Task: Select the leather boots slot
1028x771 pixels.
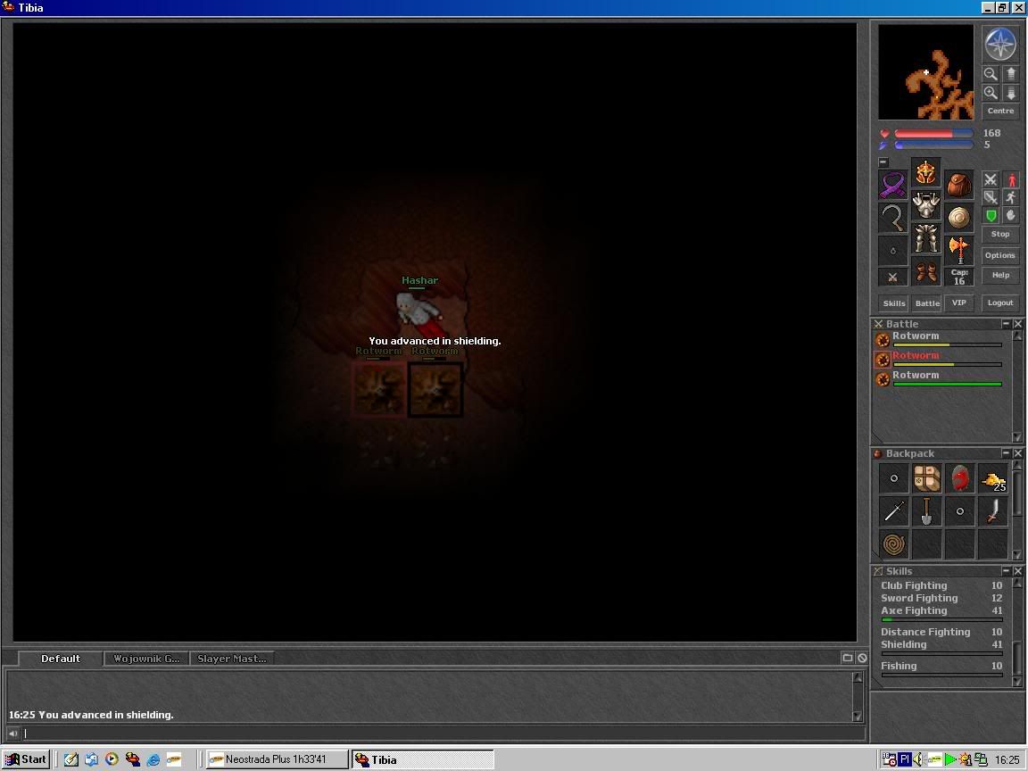Action: [x=925, y=271]
